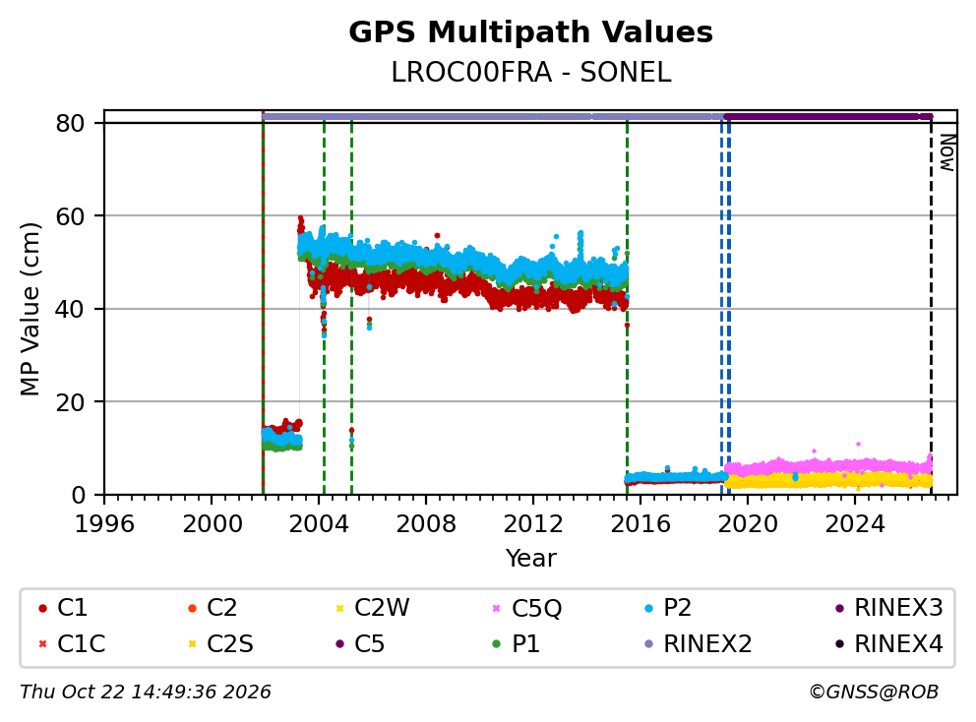The image size is (976, 722).
Task: Select the RINEX4 legend entry
Action: [888, 643]
